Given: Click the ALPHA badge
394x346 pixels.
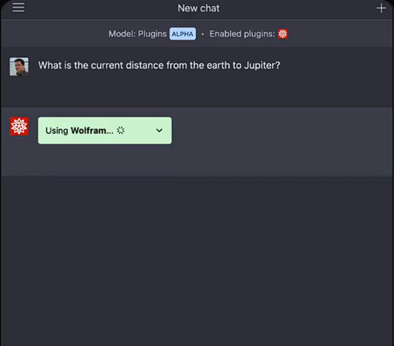Looking at the screenshot, I should click(x=183, y=34).
